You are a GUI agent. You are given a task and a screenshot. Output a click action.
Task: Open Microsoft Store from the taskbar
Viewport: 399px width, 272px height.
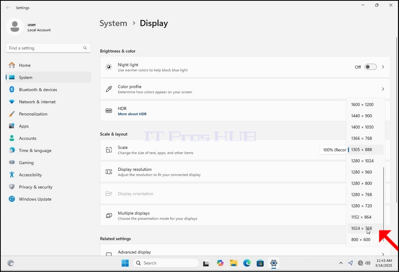click(260, 263)
